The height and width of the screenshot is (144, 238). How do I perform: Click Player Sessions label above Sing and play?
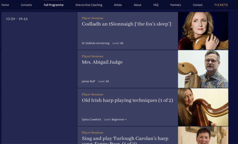pos(93,132)
